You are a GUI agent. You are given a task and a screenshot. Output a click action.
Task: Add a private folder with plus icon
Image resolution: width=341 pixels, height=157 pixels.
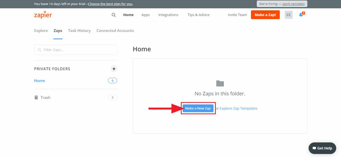[x=114, y=69]
